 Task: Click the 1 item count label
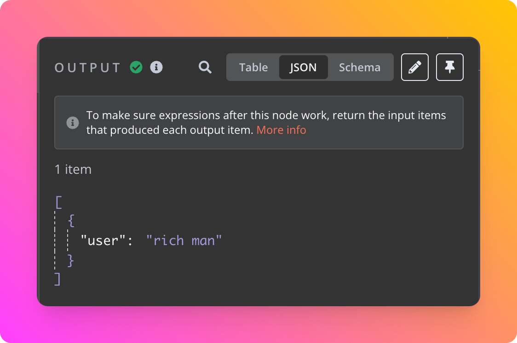pyautogui.click(x=73, y=169)
